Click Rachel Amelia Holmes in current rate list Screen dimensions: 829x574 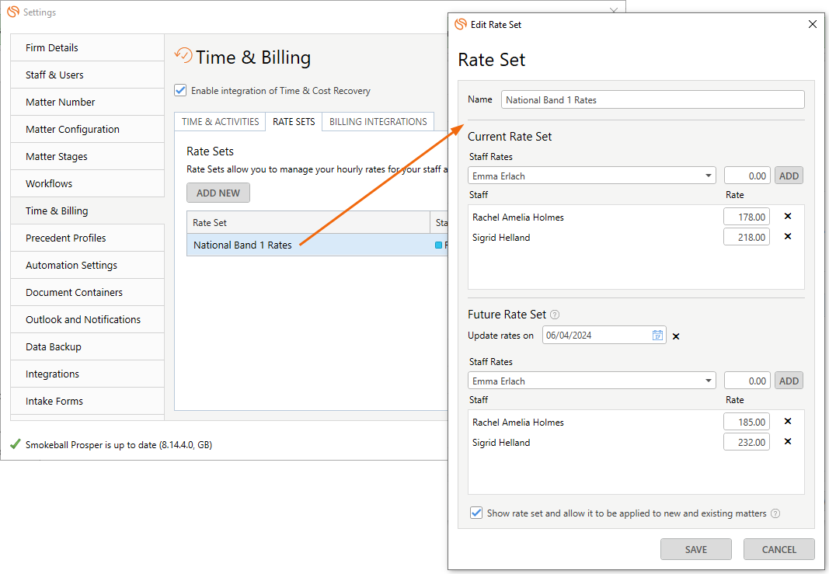click(518, 217)
